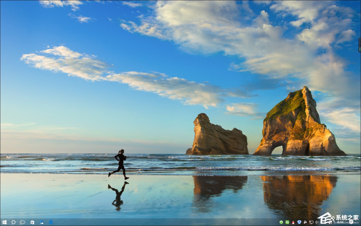Open the blue cloud browser on the taskbar
The height and width of the screenshot is (226, 361).
[x=42, y=222]
